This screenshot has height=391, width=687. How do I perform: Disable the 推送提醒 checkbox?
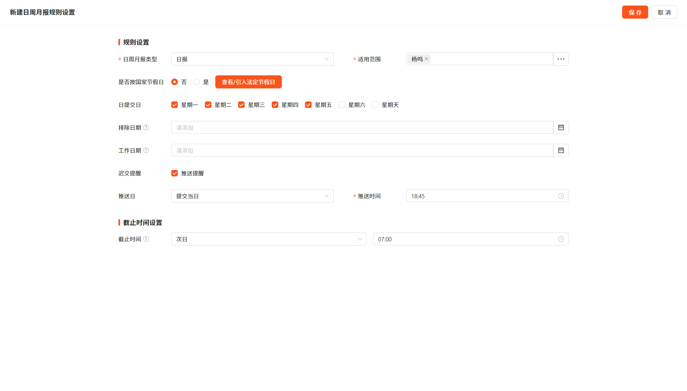(x=175, y=173)
